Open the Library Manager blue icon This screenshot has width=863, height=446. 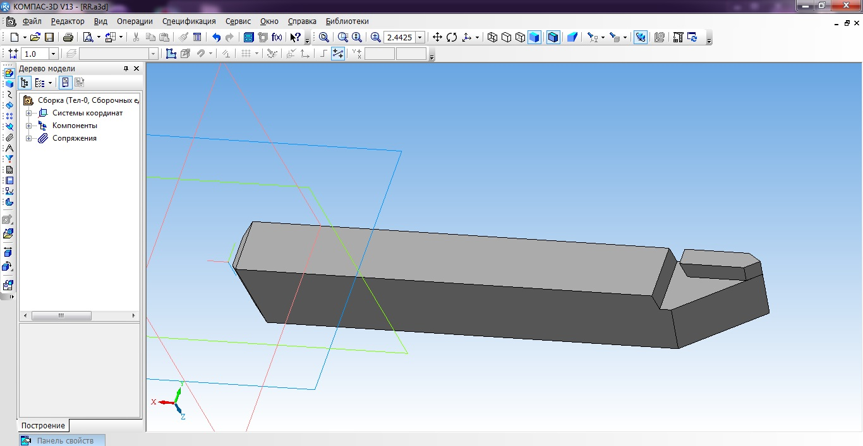pos(249,37)
